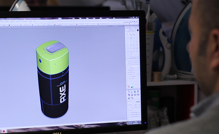The width and height of the screenshot is (219, 134).
Task: Select the fourth Diagnostic Shade icon in the second row
Action: point(138,94)
